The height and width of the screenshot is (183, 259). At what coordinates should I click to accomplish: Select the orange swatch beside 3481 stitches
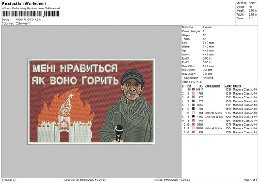[x=193, y=124]
